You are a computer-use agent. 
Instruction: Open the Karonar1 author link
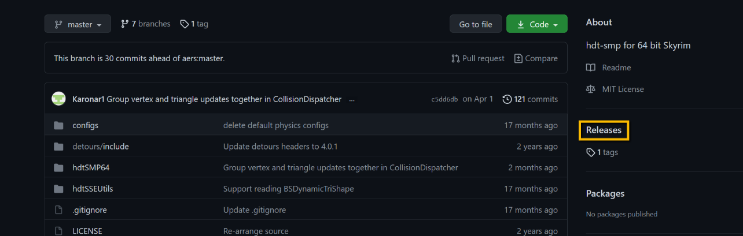click(x=89, y=99)
